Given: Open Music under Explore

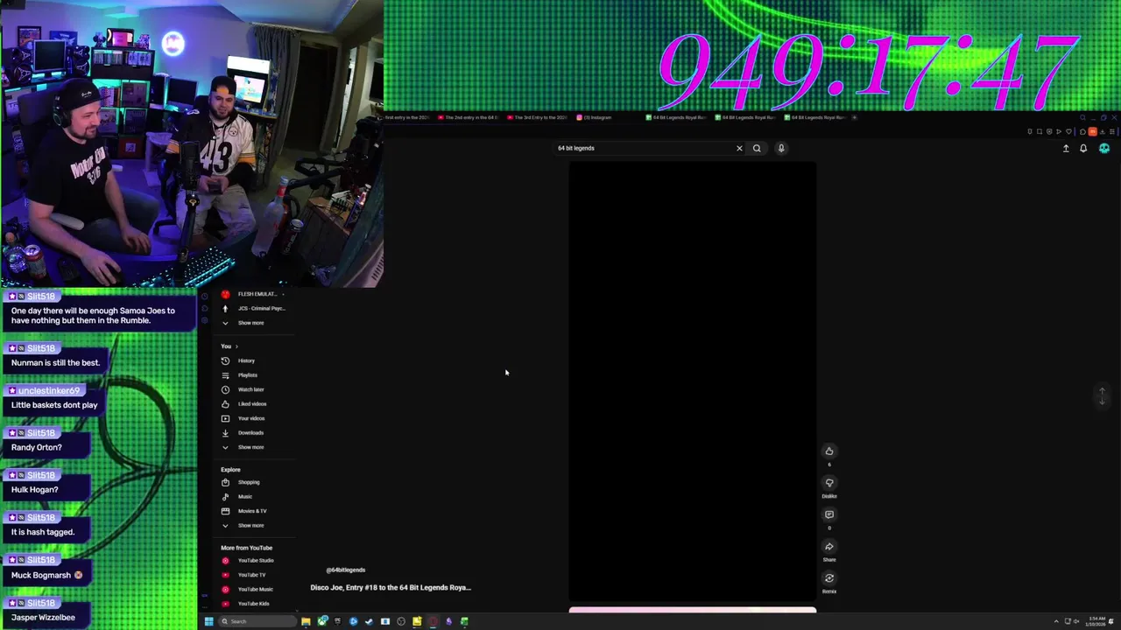Looking at the screenshot, I should [x=244, y=497].
